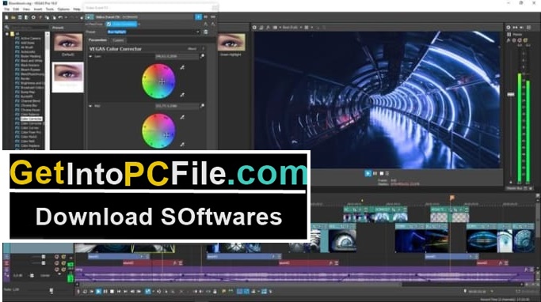The height and width of the screenshot is (302, 541).
Task: Open video preview settings gear icon
Action: (254, 27)
